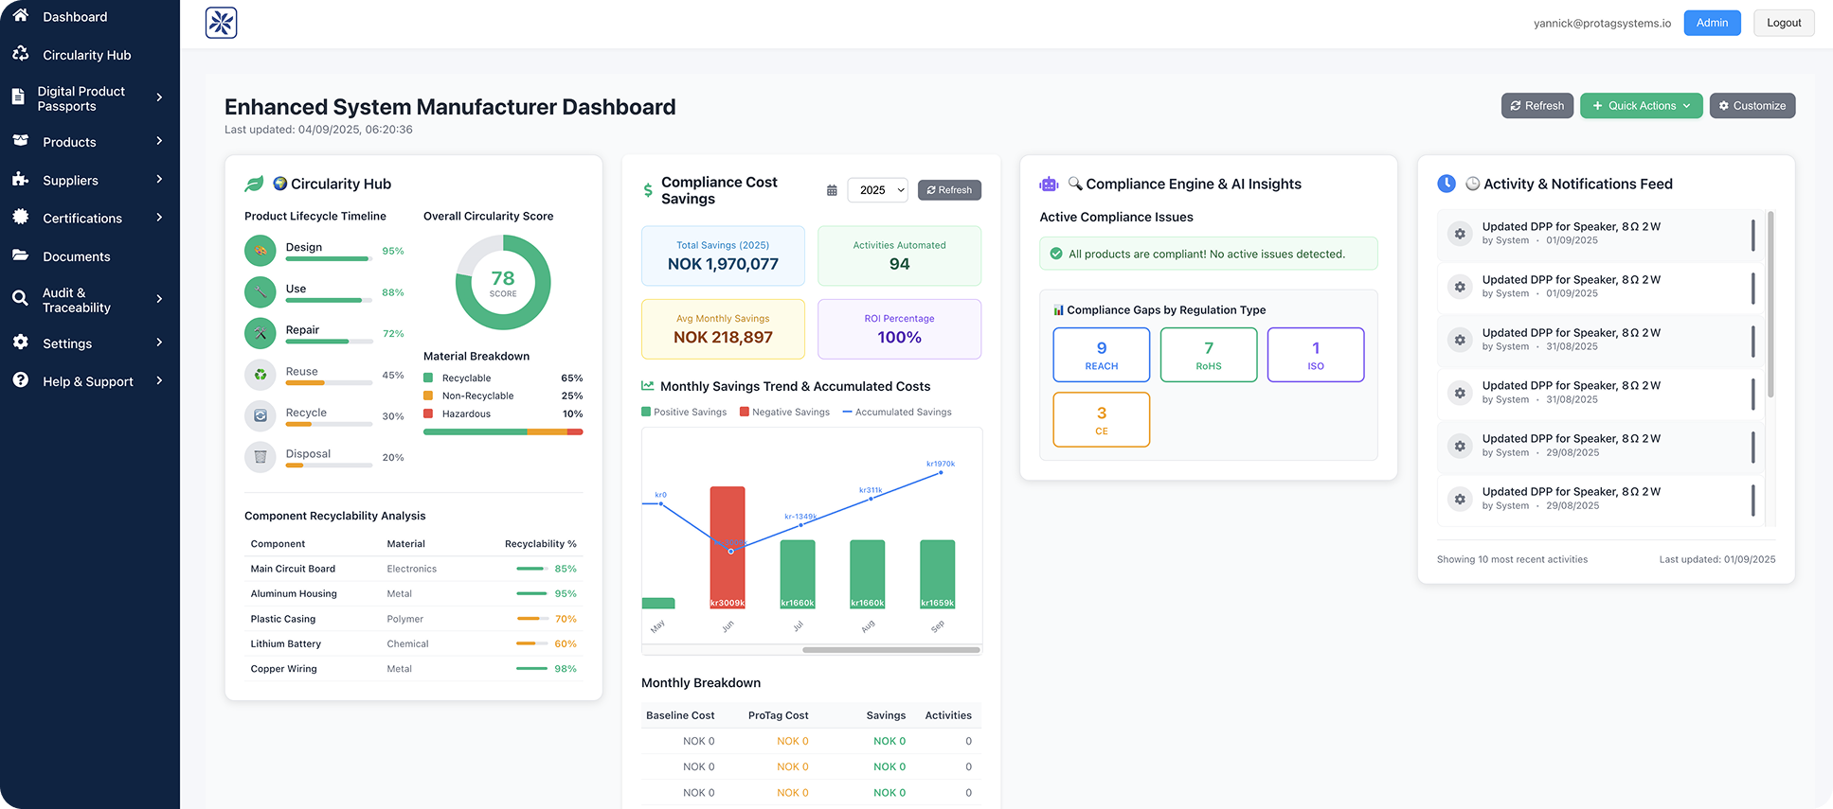Toggle Positive Savings legend in chart
The width and height of the screenshot is (1833, 809).
684,413
